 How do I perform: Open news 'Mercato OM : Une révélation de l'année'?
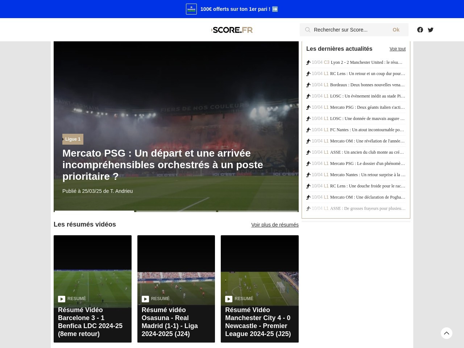368,141
